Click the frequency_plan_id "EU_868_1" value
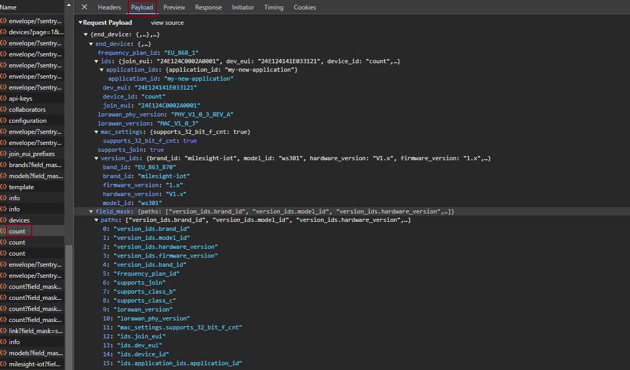The width and height of the screenshot is (630, 370). pos(181,53)
